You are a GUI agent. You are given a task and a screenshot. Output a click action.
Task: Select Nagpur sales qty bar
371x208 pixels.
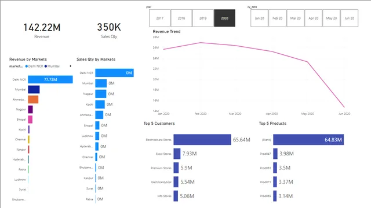tap(101, 94)
